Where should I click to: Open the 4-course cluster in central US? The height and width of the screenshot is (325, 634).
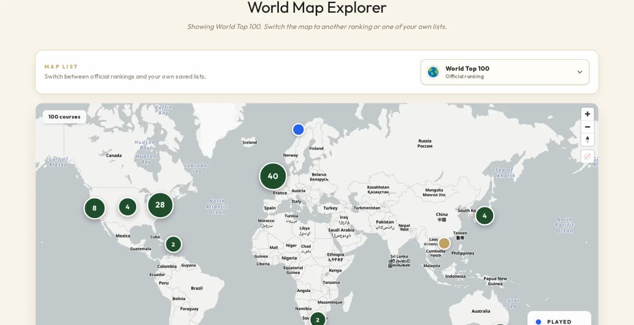pyautogui.click(x=127, y=207)
